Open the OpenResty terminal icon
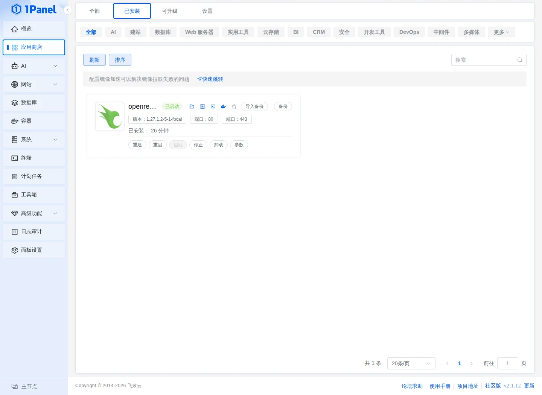Screen dimensions: 542x395 coord(213,106)
